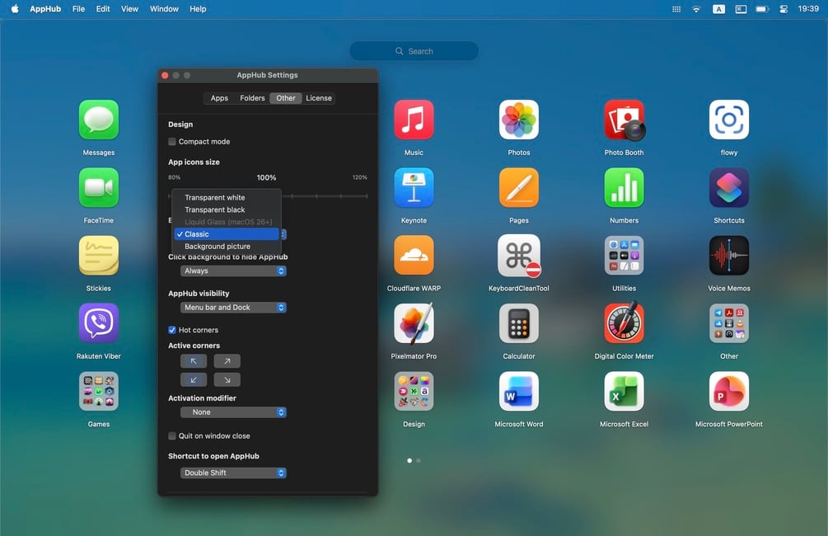Launch Rakuten Viber

(x=99, y=323)
